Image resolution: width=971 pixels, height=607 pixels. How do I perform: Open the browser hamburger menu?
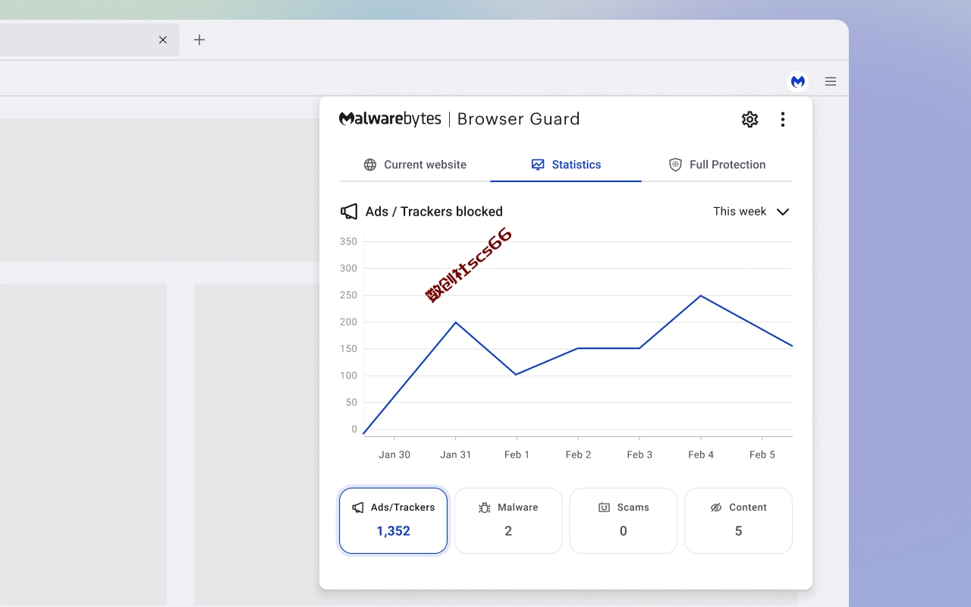click(831, 81)
